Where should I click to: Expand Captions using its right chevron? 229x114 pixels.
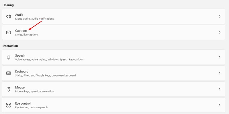pos(220,32)
